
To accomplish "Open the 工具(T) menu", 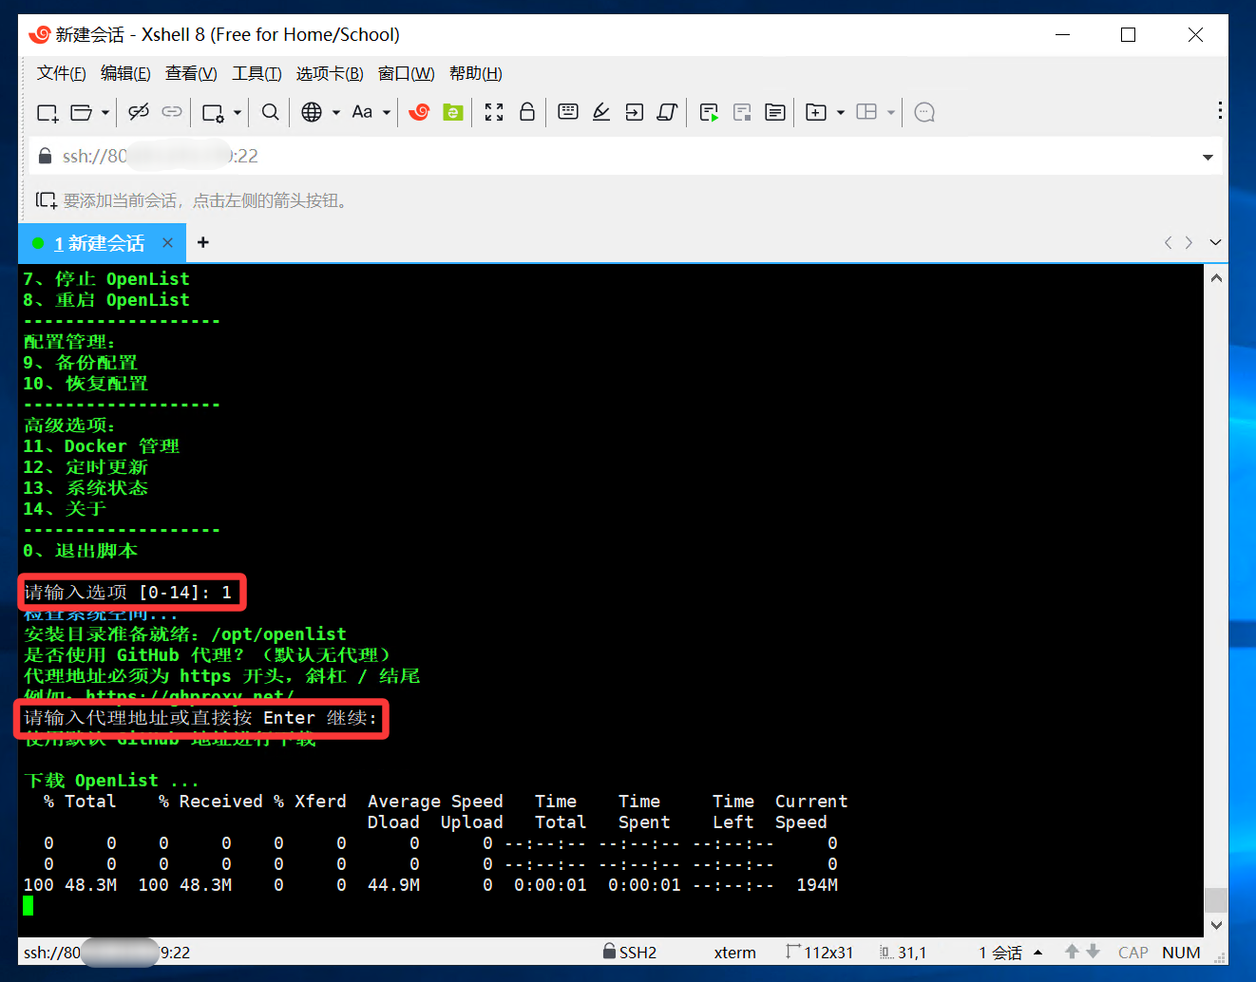I will point(257,73).
